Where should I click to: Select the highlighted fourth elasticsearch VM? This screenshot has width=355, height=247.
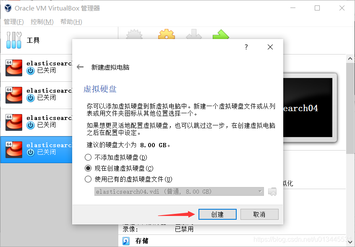36,150
